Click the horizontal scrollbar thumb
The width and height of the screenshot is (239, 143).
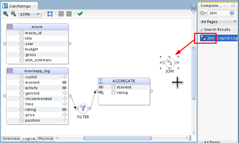click(118, 138)
